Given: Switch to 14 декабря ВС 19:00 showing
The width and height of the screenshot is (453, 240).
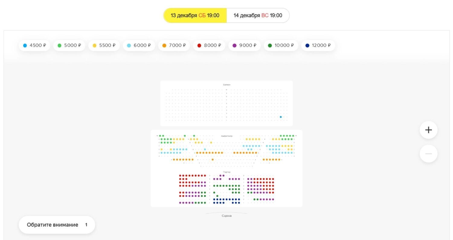Looking at the screenshot, I should [x=258, y=15].
